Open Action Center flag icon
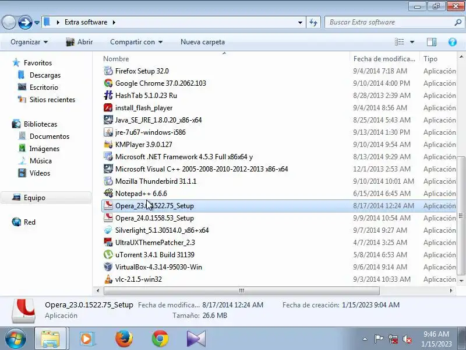The height and width of the screenshot is (350, 466). [379, 339]
